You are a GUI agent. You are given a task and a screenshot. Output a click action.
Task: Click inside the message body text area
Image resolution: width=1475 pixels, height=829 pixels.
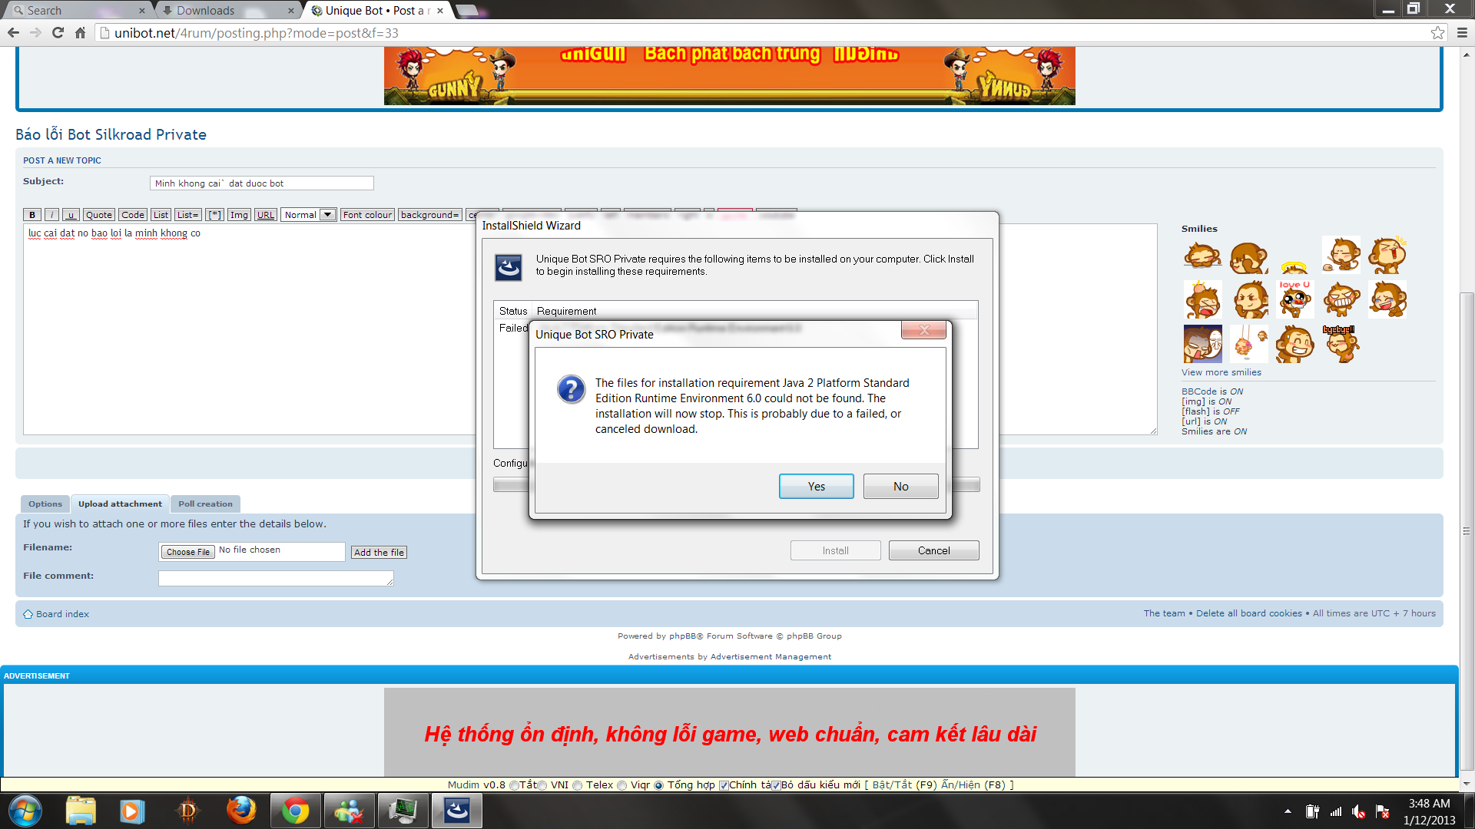coord(250,330)
